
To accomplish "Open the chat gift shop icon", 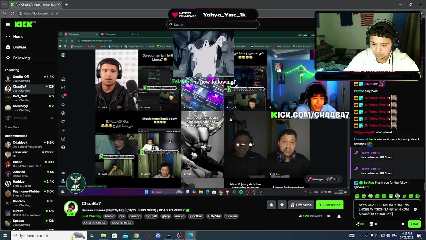I will (x=371, y=224).
